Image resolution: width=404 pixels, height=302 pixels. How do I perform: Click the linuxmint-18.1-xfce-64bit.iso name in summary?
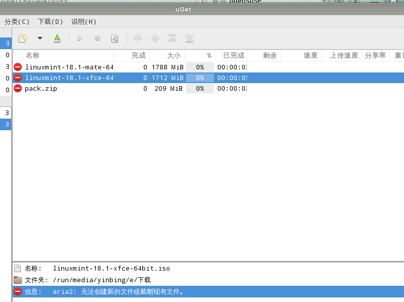111,269
